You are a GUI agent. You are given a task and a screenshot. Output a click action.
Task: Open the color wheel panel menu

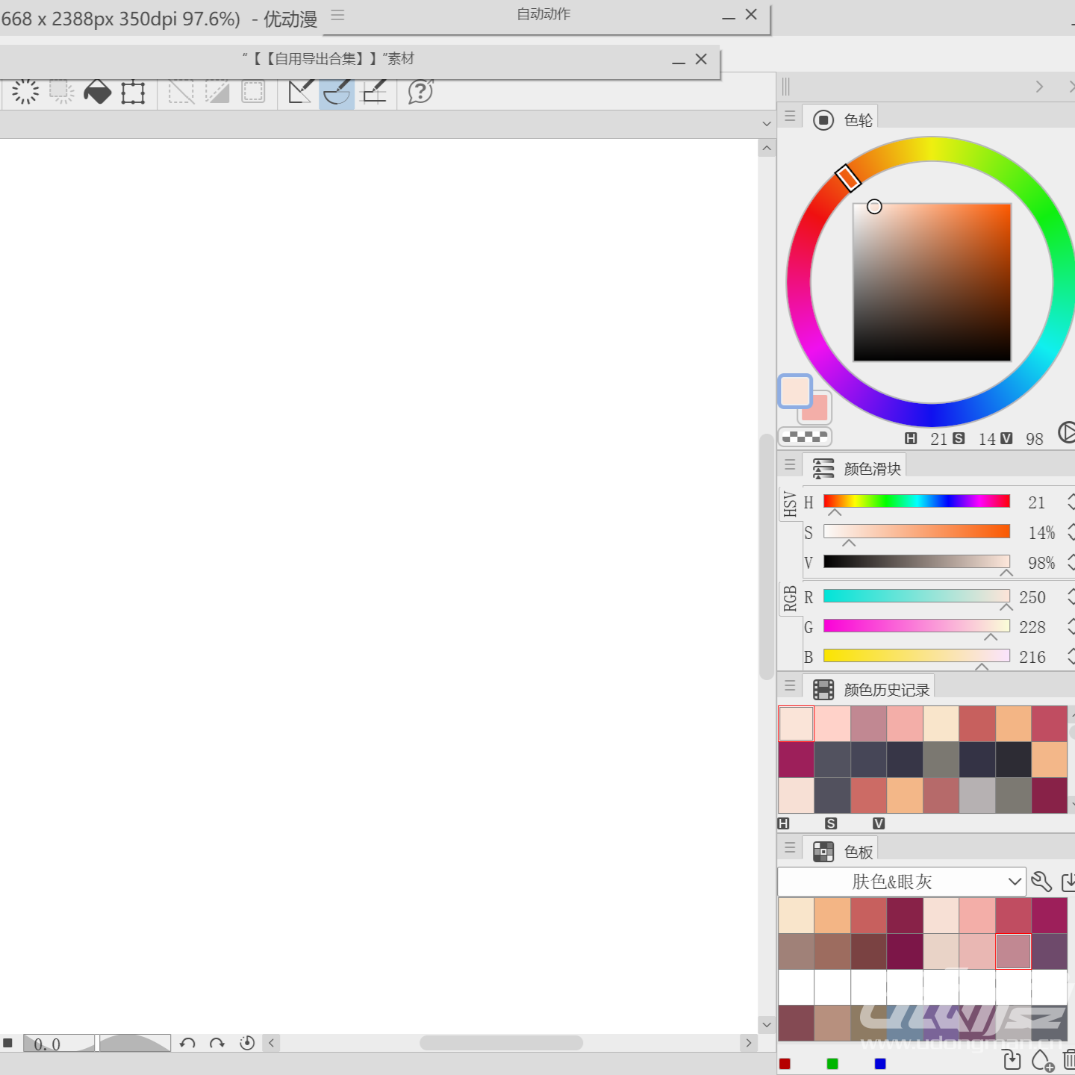[790, 116]
